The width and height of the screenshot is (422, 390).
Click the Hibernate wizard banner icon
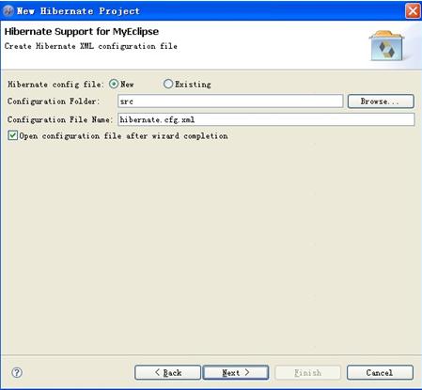coord(386,46)
